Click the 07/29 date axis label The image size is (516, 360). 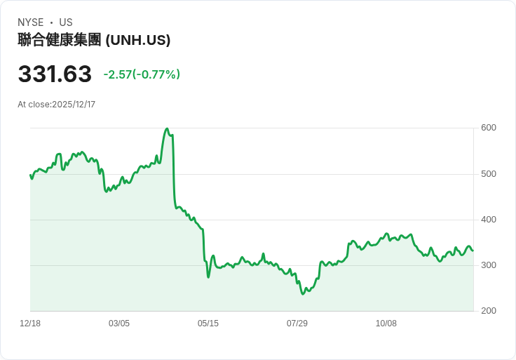click(297, 324)
